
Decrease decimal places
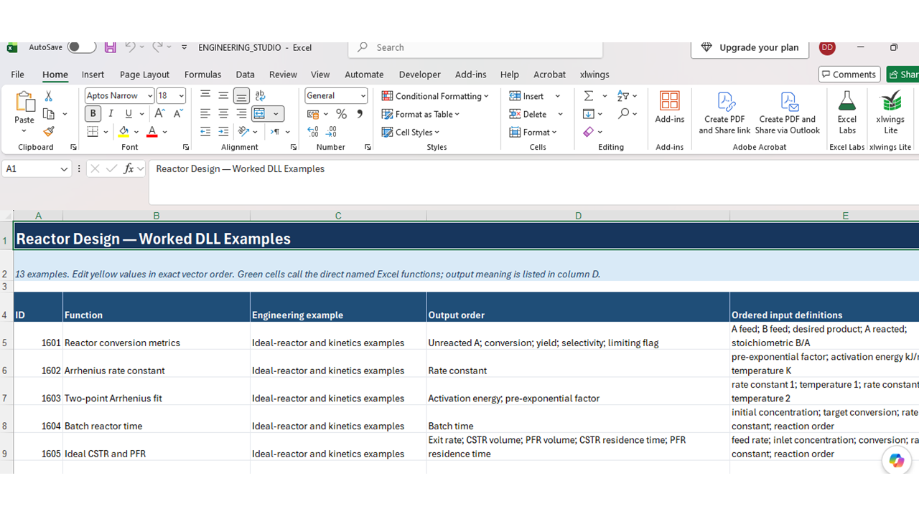click(x=331, y=132)
